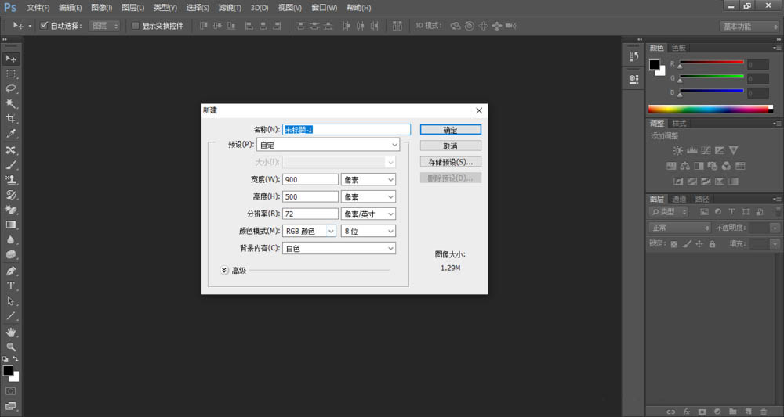Add layer style fx icon
This screenshot has width=784, height=417.
click(687, 412)
